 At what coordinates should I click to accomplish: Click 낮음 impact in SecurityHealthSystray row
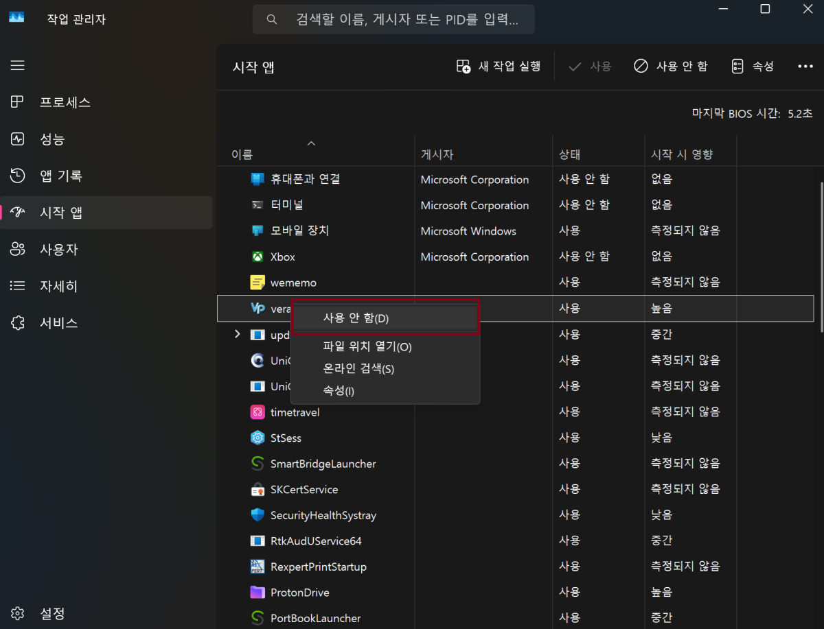[x=661, y=515]
